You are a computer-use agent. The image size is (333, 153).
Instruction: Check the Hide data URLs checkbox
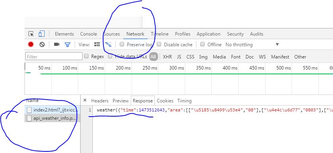pos(110,56)
